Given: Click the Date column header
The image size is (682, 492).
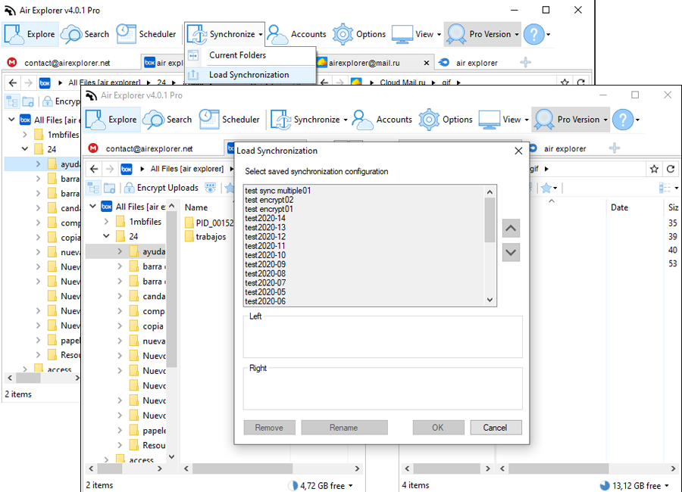Looking at the screenshot, I should tap(619, 207).
